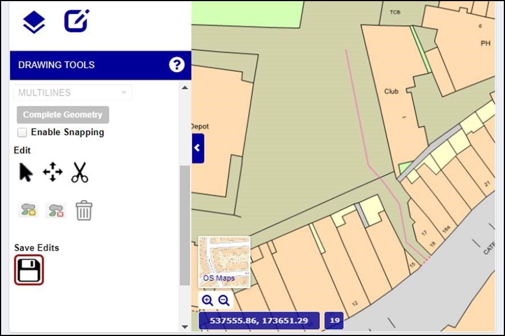Viewport: 505px width, 336px height.
Task: Click the panel scrollbar up arrow
Action: pyautogui.click(x=185, y=88)
